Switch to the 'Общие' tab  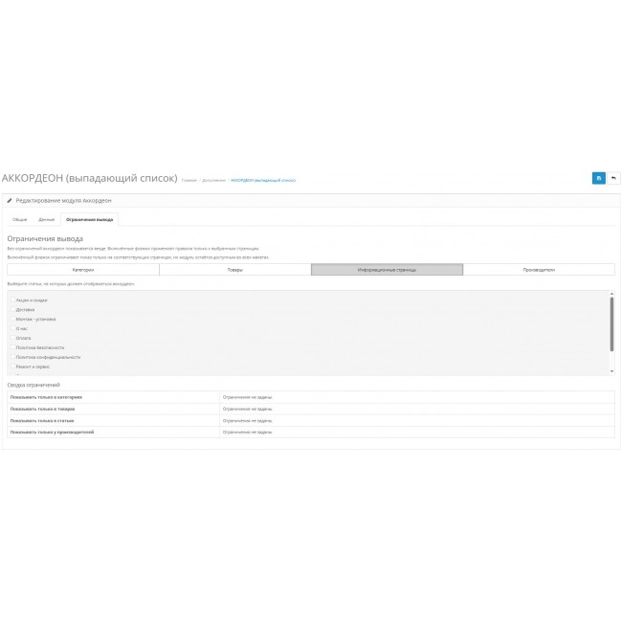pyautogui.click(x=20, y=219)
